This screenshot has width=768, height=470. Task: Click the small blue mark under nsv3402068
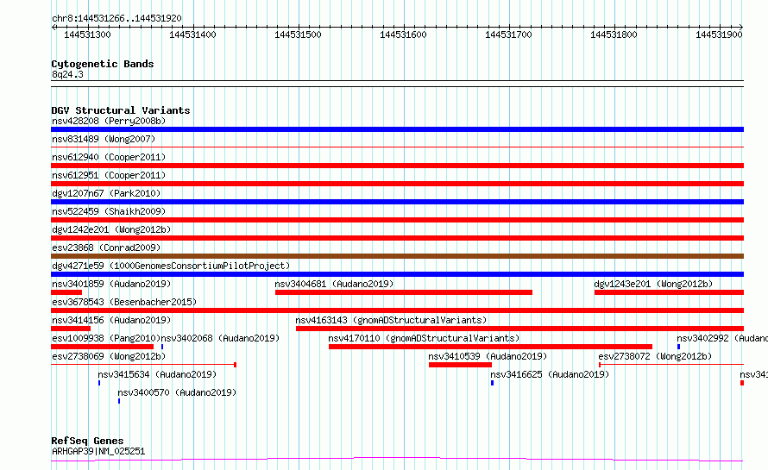162,347
